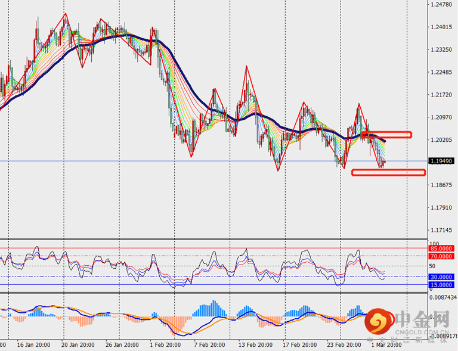The image size is (458, 351).
Task: Click the 70.0000 indicator level label
Action: (442, 256)
